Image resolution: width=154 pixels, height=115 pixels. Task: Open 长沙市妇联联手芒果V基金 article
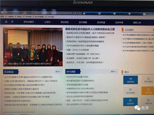(x=28, y=77)
